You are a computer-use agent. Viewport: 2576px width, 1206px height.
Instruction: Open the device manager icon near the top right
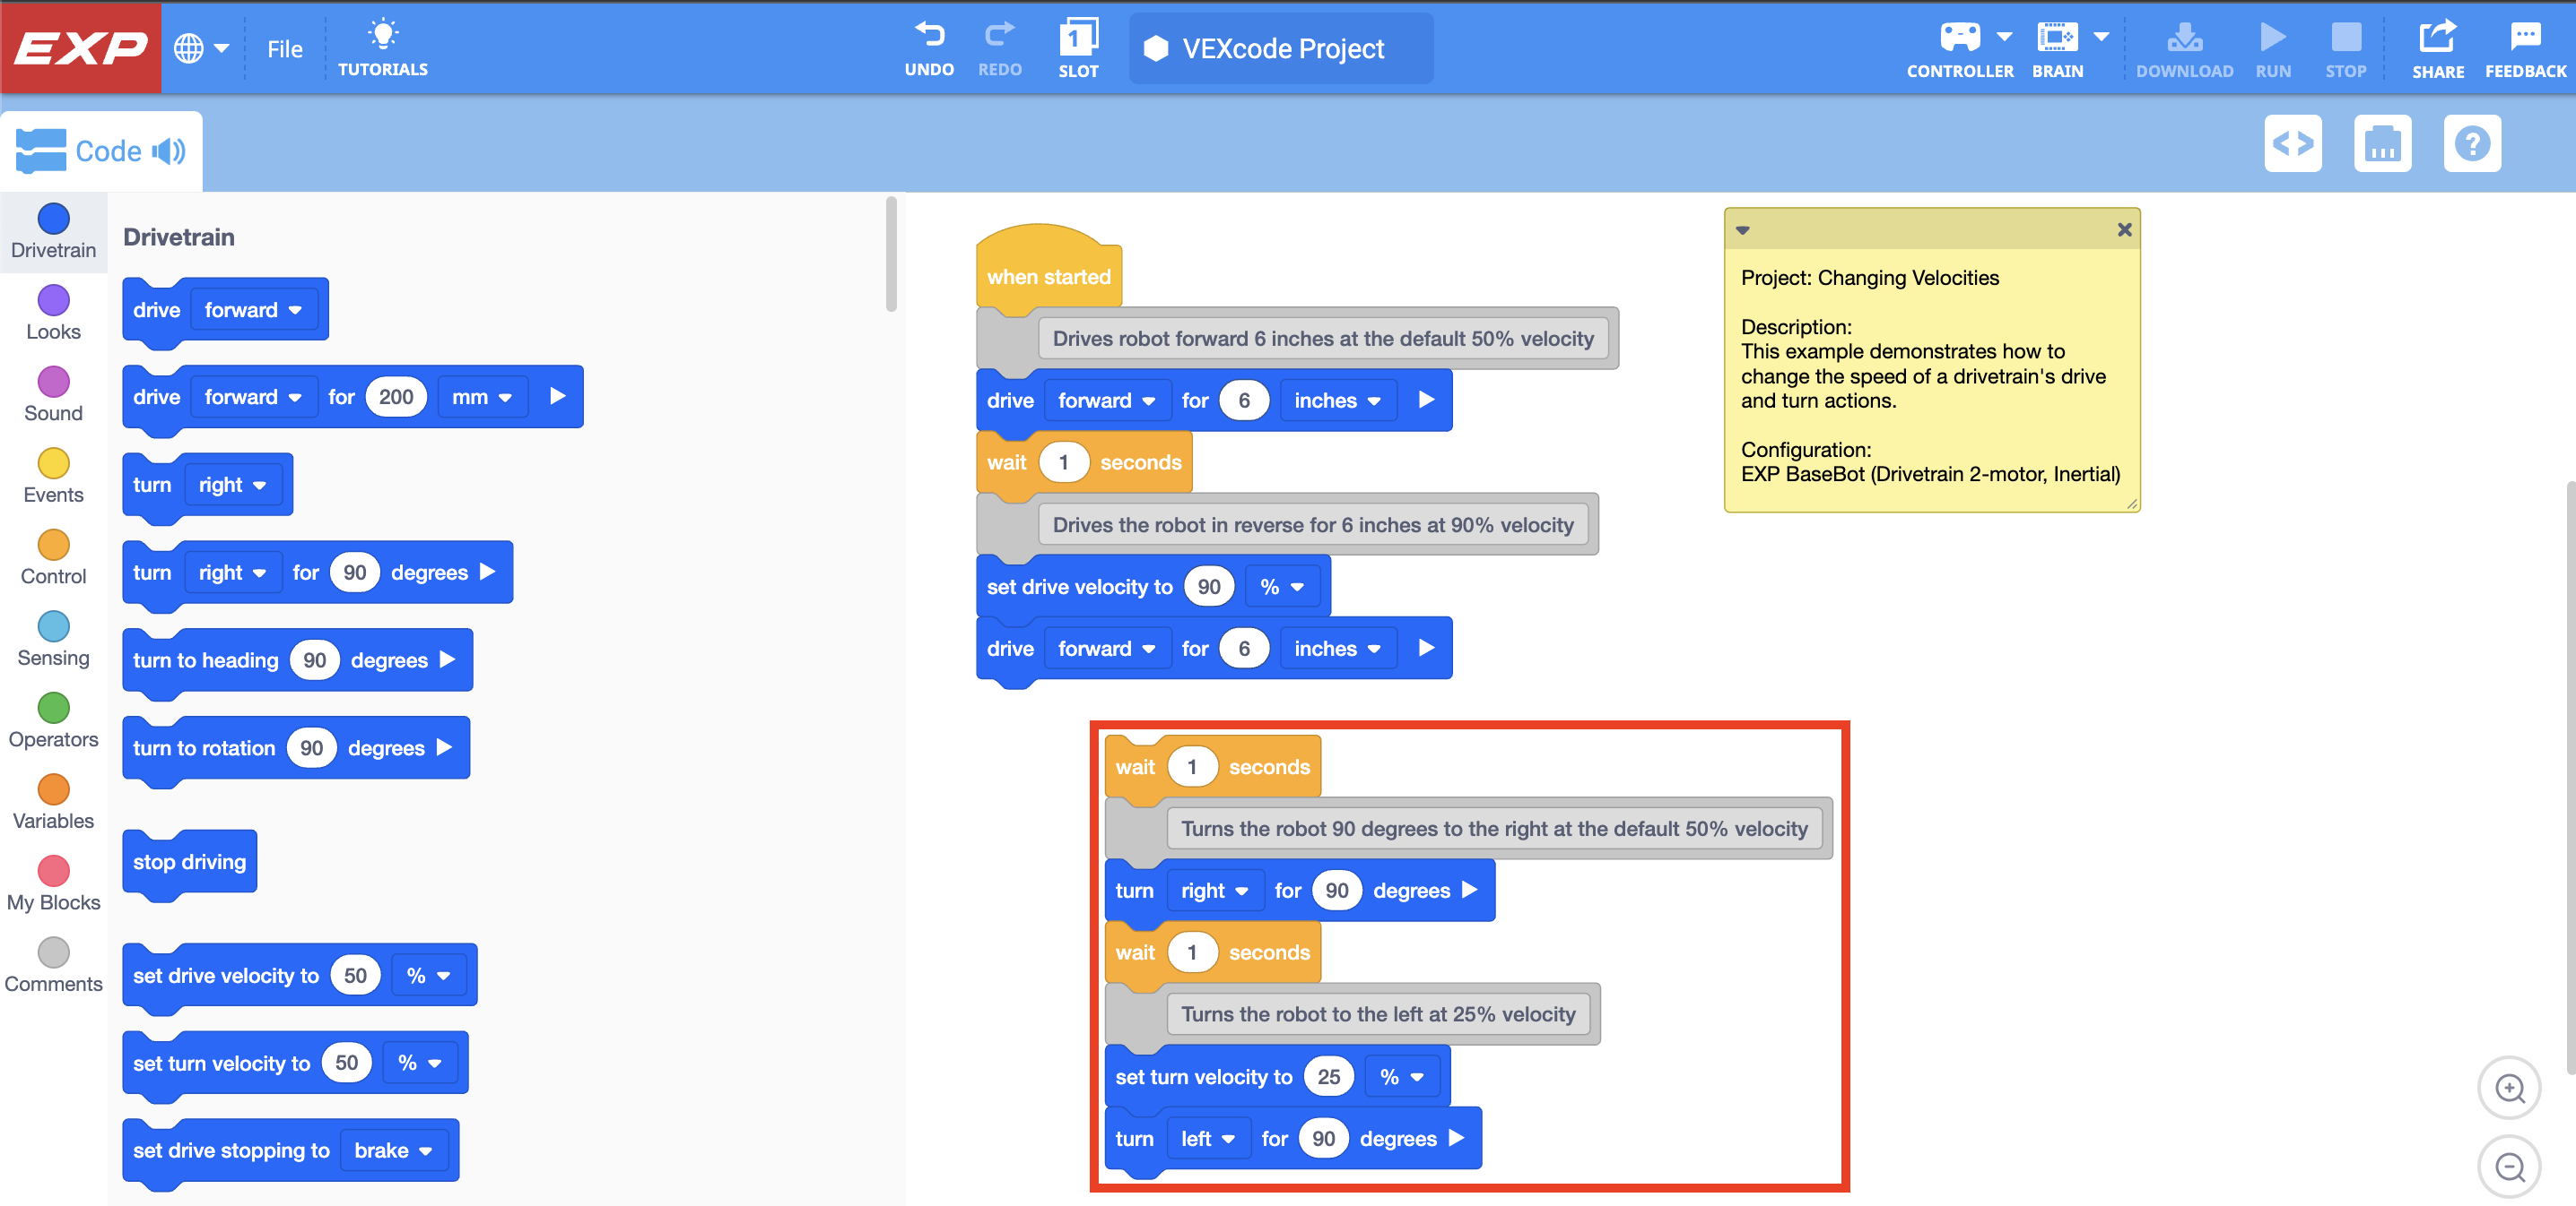pos(2383,142)
